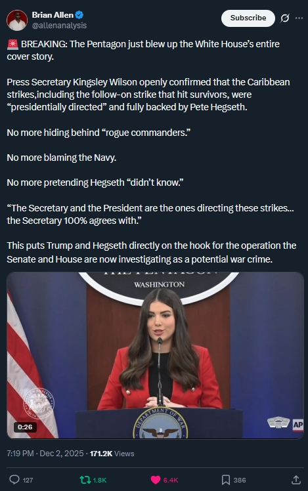Click the red siren emoji in tweet
Viewport: 308px width, 491px height.
12,45
